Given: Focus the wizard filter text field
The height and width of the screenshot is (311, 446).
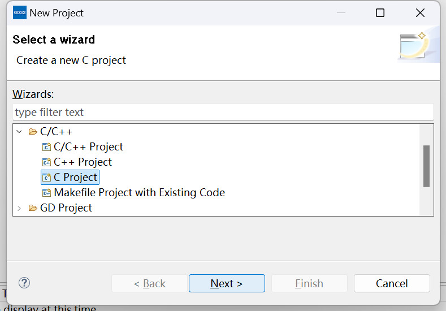Looking at the screenshot, I should (x=223, y=112).
